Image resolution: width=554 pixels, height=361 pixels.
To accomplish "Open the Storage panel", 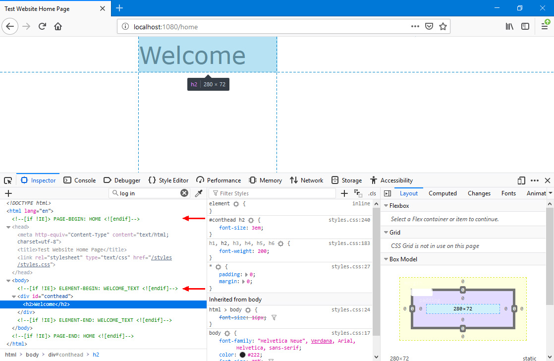I will (x=346, y=180).
